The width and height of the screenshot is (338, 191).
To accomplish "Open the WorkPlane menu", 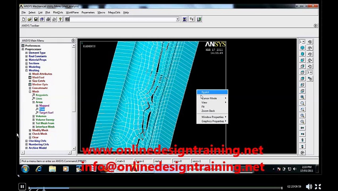I will tap(72, 12).
